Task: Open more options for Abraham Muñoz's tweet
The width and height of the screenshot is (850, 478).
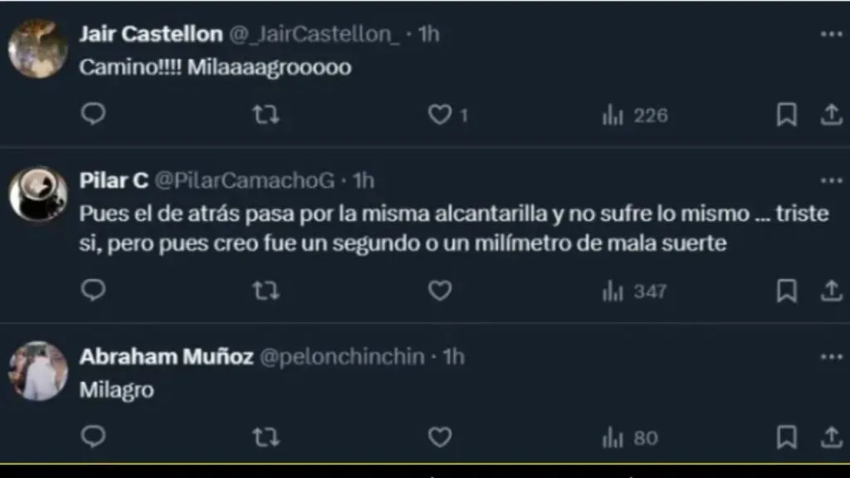Action: click(831, 356)
